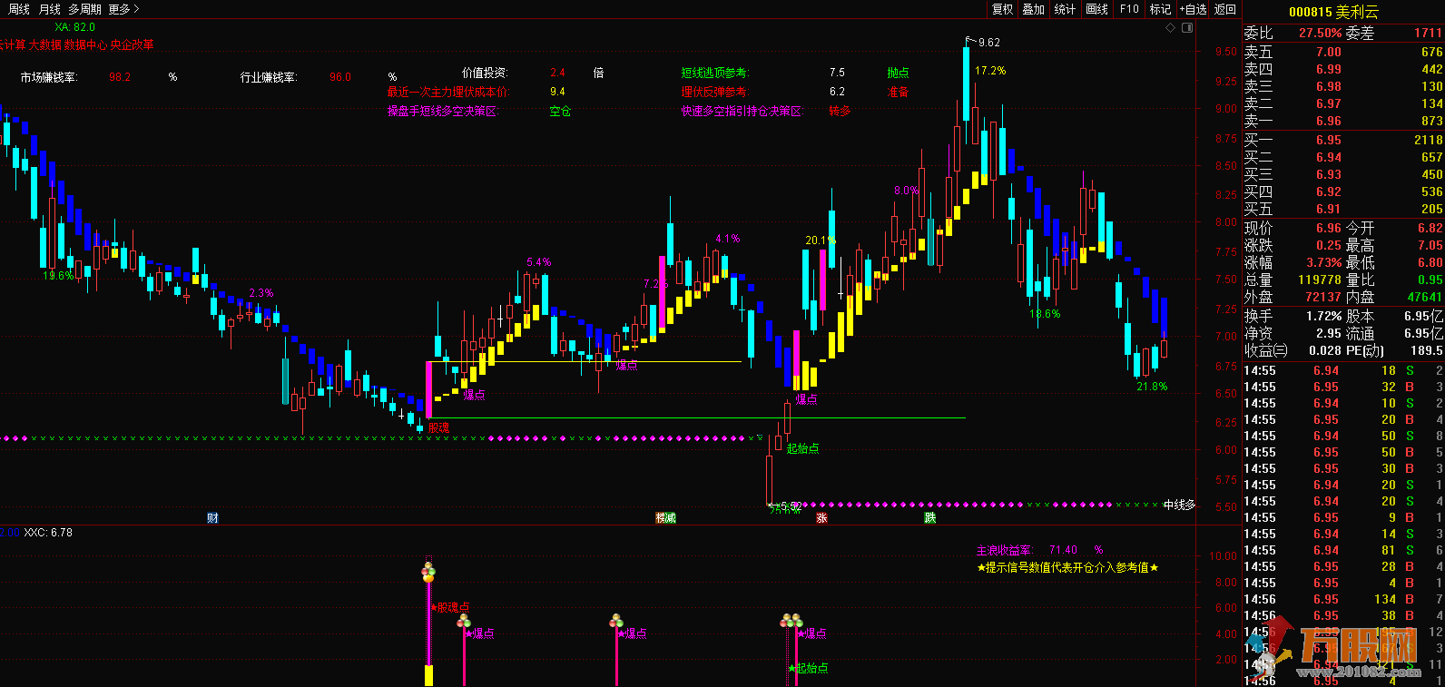Click the 收益(三) 0.028 value

tap(1325, 350)
